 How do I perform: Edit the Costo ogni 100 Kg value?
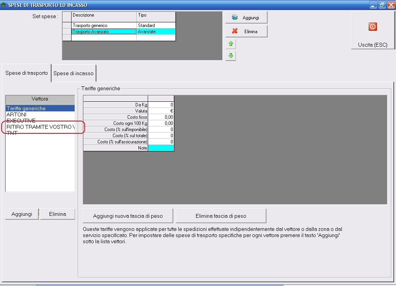click(x=161, y=123)
